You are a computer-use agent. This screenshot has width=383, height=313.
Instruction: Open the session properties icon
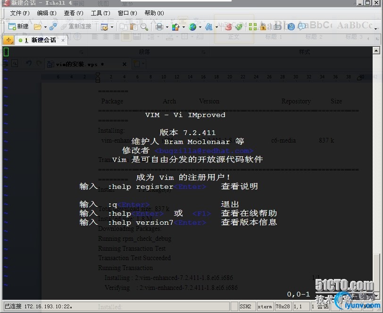[x=104, y=27]
